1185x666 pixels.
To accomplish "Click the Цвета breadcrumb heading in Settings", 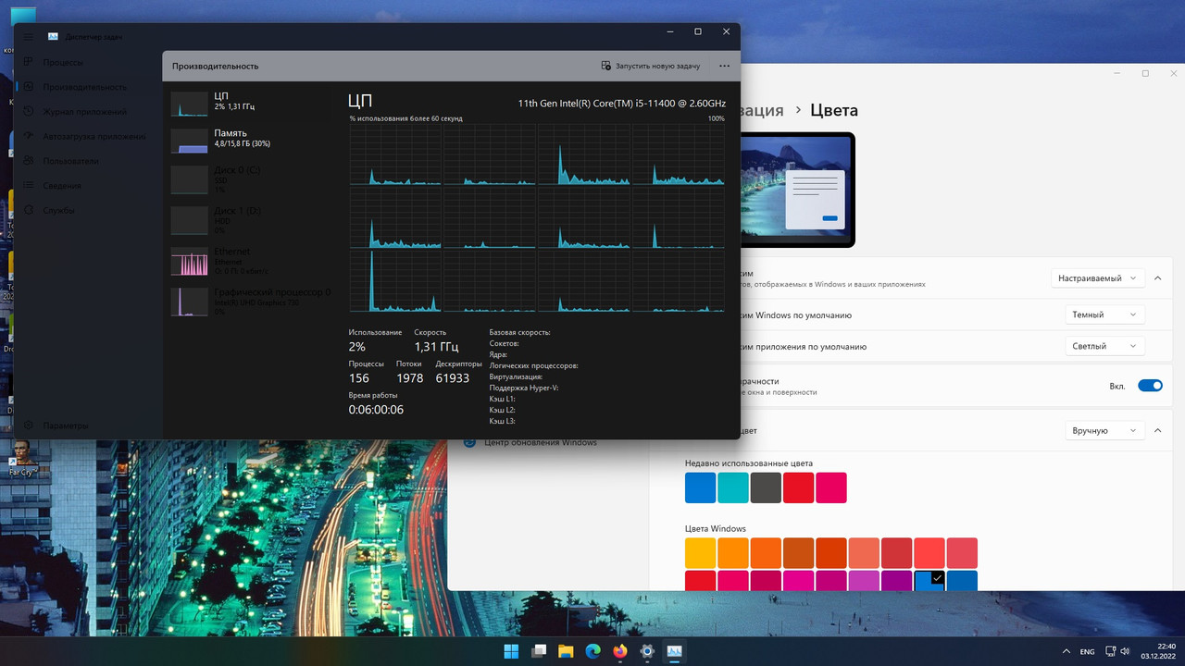I will pyautogui.click(x=834, y=110).
